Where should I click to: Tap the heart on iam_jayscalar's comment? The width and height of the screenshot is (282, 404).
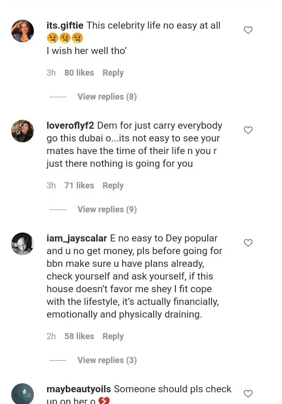point(248,243)
